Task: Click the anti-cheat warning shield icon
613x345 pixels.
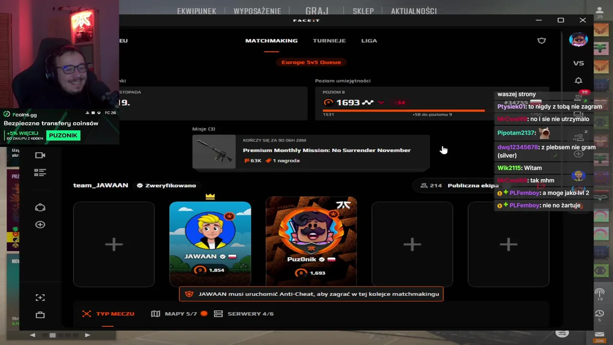Action: [189, 294]
